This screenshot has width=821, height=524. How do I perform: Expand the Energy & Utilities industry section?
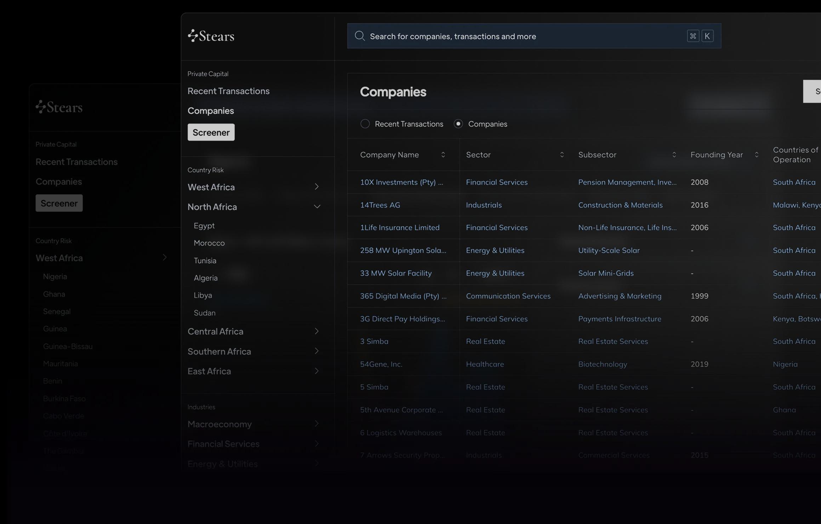317,463
